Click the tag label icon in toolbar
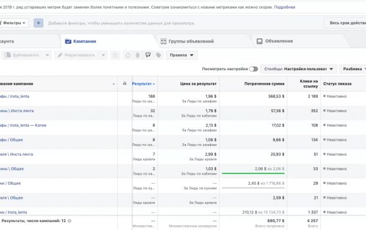The height and width of the screenshot is (230, 366). pyautogui.click(x=159, y=55)
